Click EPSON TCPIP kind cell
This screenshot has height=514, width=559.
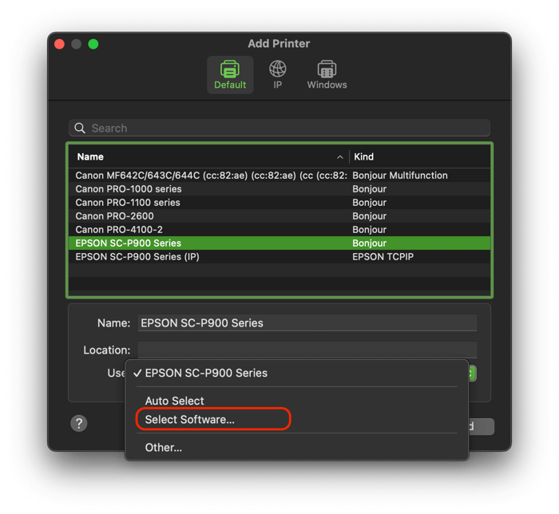pos(383,256)
